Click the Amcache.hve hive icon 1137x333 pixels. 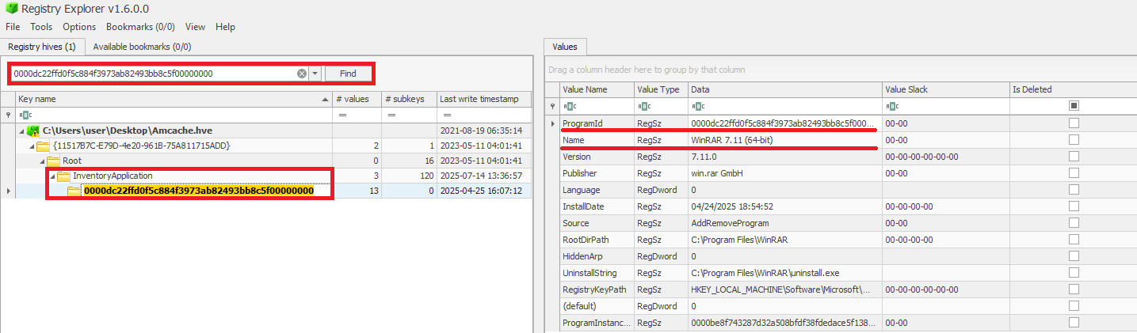(x=33, y=131)
